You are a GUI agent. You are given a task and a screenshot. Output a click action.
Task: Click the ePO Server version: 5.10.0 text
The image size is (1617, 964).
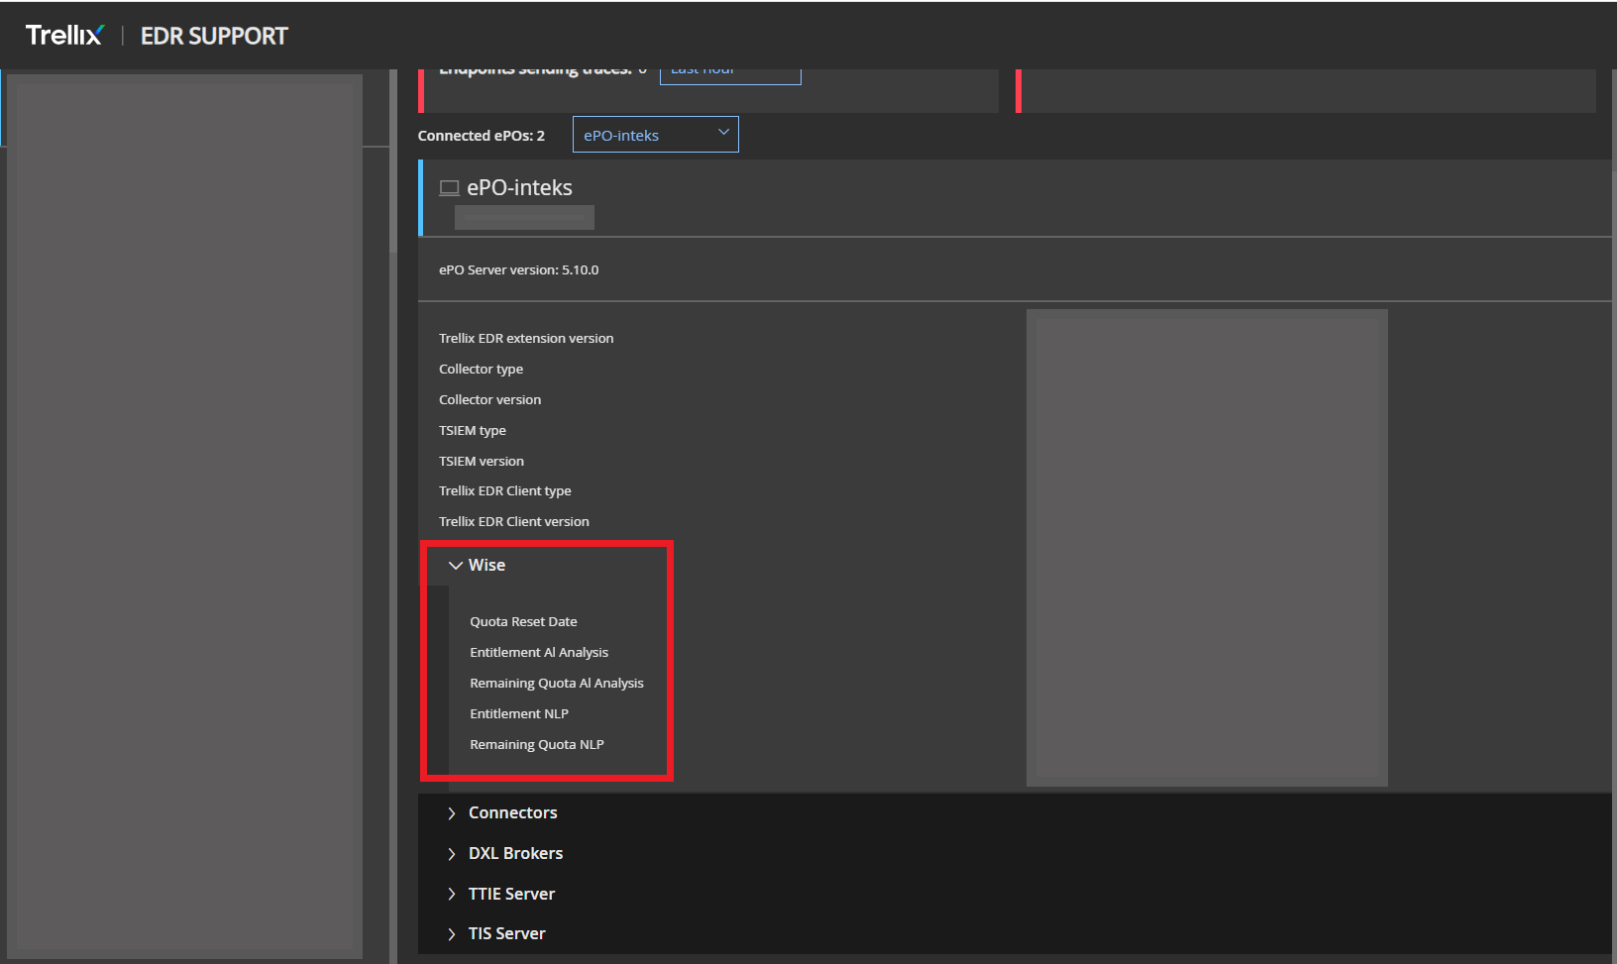pyautogui.click(x=519, y=269)
